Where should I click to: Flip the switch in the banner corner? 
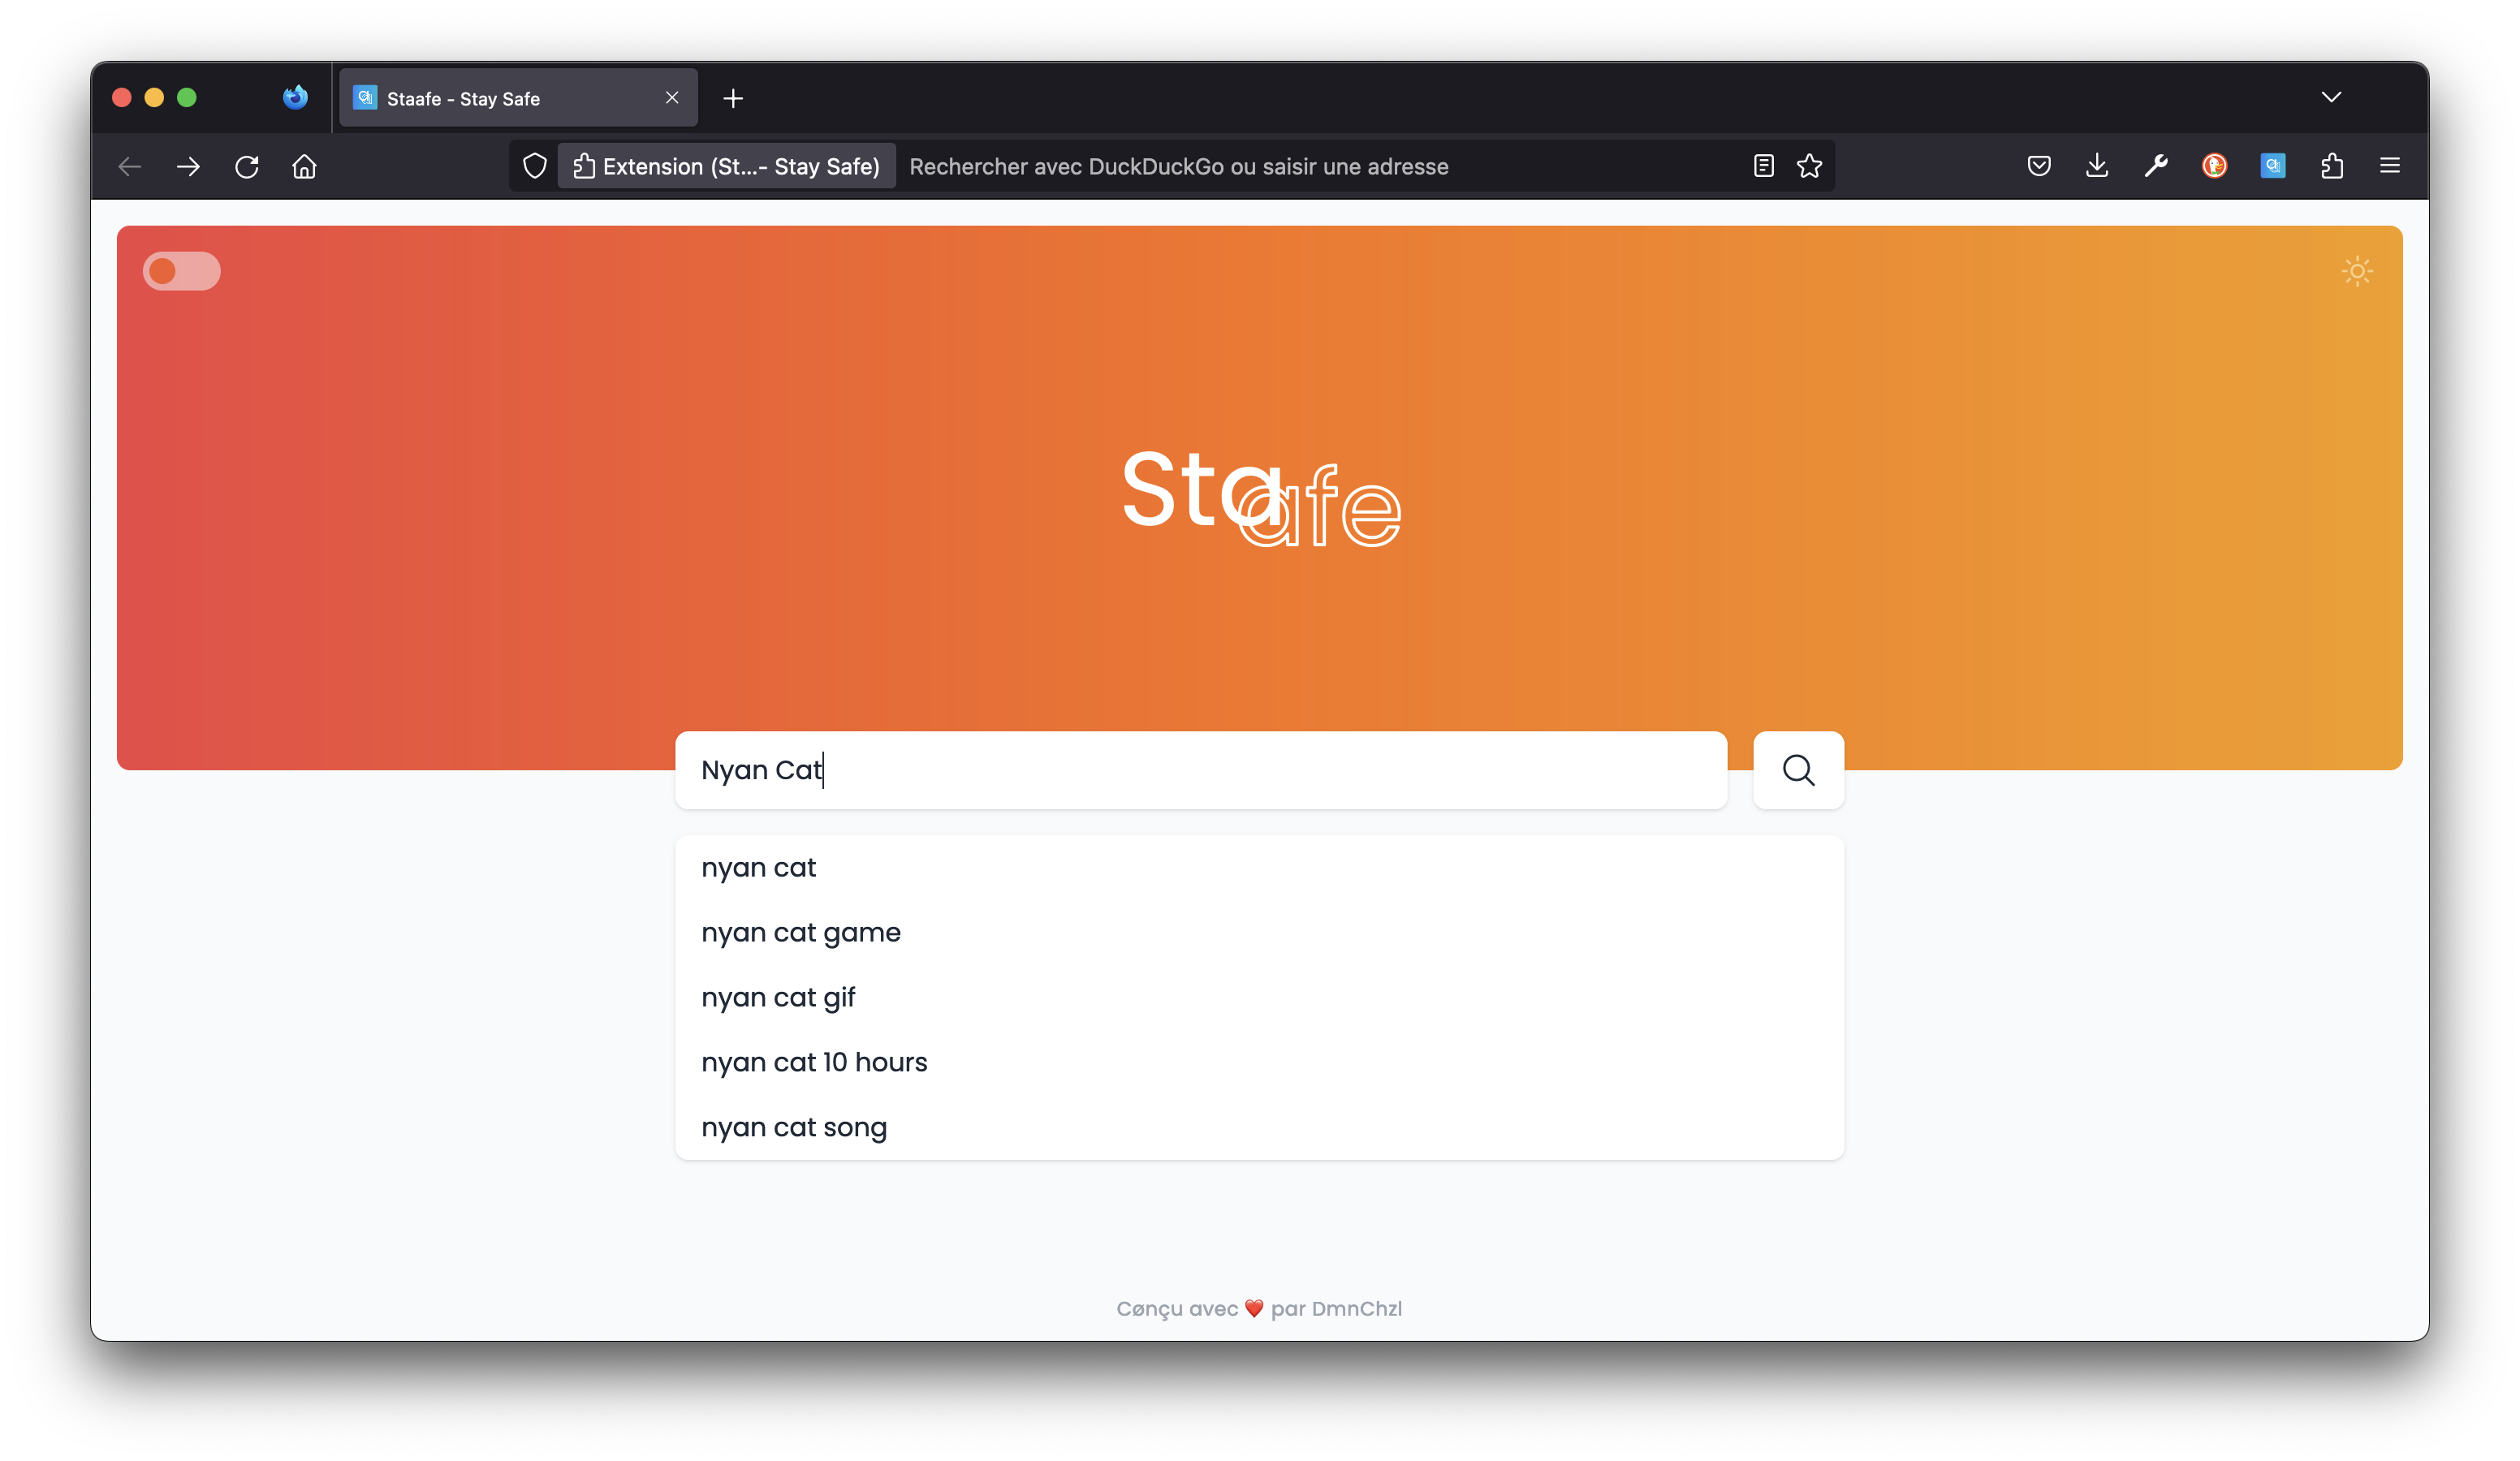tap(181, 271)
